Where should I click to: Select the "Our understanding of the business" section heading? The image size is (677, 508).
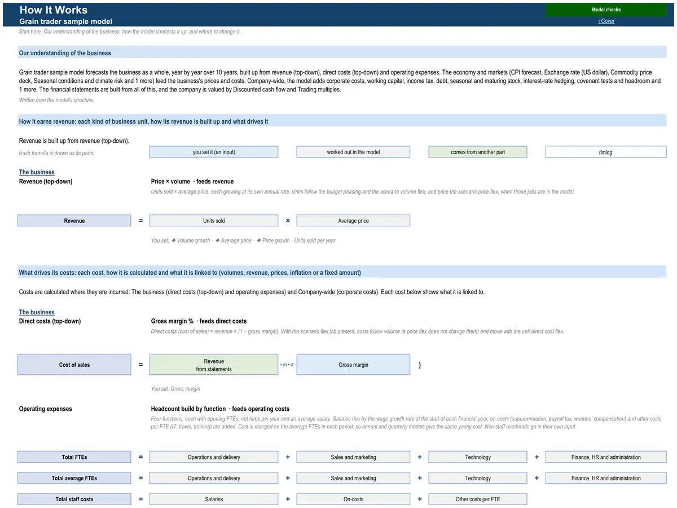pyautogui.click(x=342, y=53)
